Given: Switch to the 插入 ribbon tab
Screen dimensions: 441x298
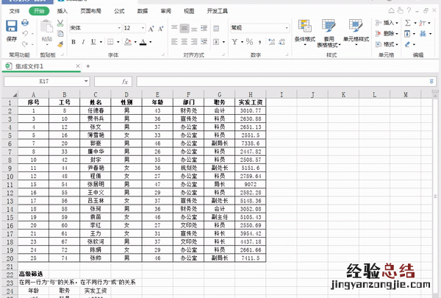Looking at the screenshot, I should point(62,12).
